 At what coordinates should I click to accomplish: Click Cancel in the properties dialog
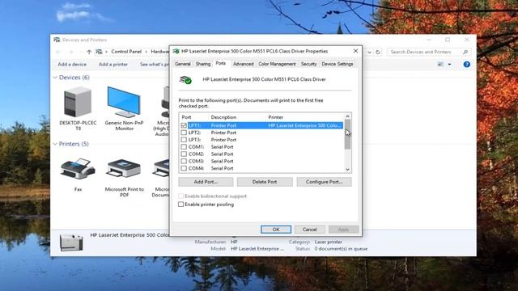tap(309, 230)
